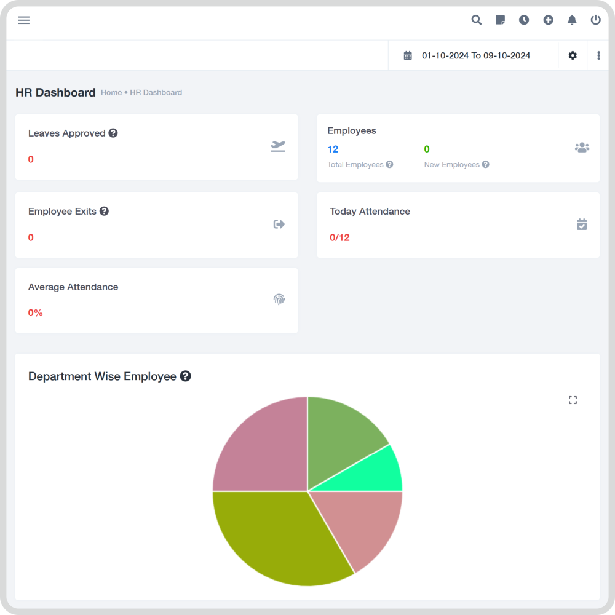Open the global search
This screenshot has width=615, height=615.
tap(476, 20)
